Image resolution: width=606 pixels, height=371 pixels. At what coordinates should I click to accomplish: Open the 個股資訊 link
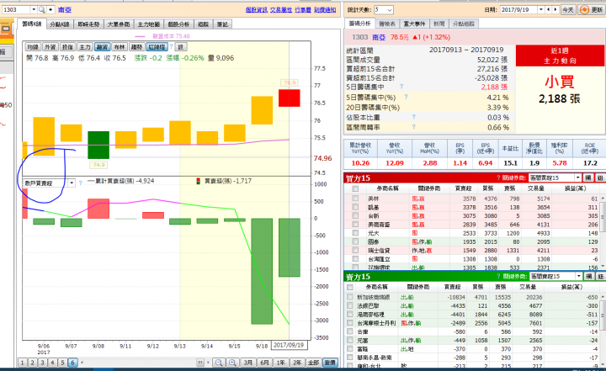pos(256,9)
